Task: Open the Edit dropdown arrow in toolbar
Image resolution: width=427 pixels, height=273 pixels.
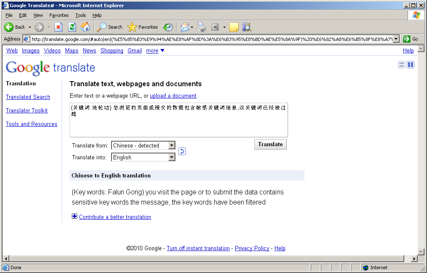Action: [x=224, y=27]
